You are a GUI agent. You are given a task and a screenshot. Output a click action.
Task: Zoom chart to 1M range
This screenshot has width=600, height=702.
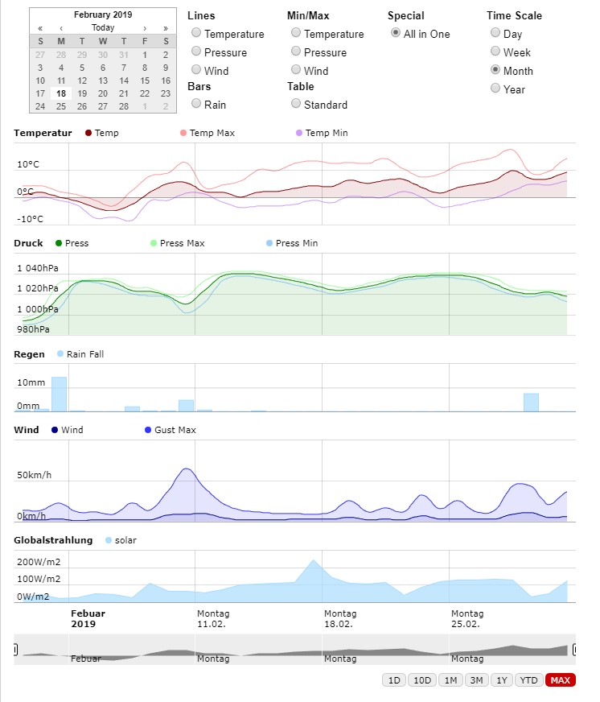[450, 680]
